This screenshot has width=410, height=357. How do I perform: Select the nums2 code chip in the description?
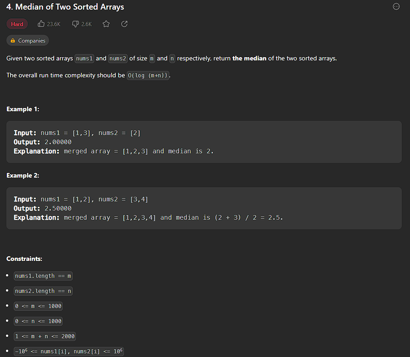[117, 58]
